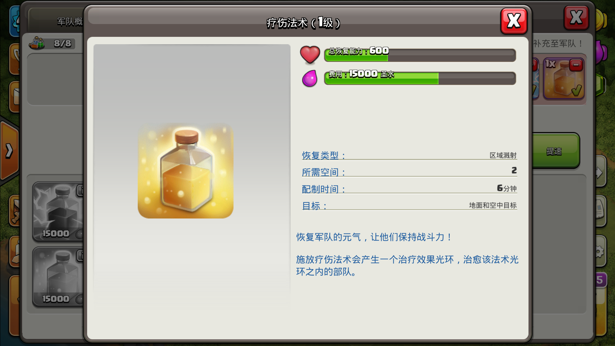Click the 8/8 troop capacity icon
The image size is (615, 346).
pos(37,43)
